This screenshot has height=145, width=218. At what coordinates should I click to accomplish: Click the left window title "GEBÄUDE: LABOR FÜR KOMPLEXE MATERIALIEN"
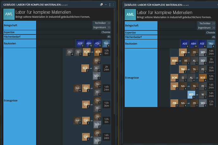tap(32, 5)
